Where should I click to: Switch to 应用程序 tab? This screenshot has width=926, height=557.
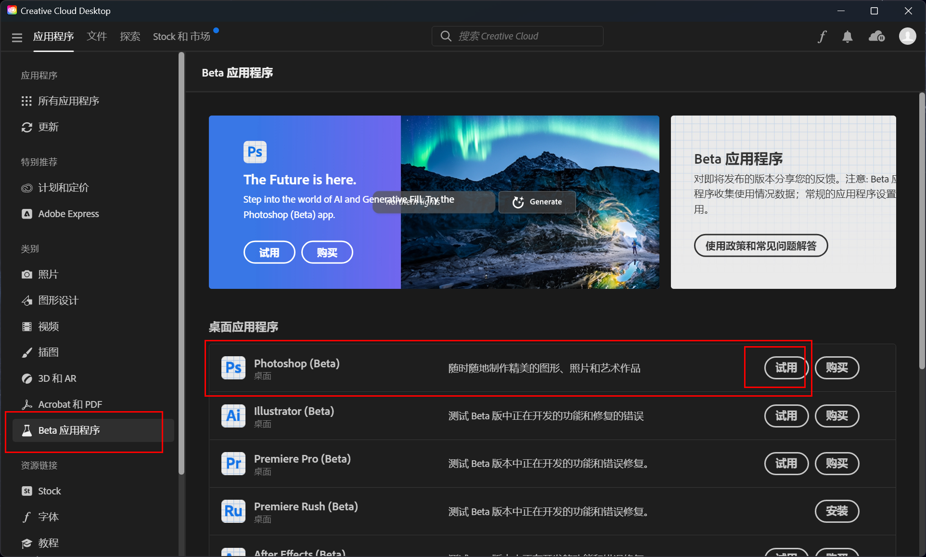point(53,37)
